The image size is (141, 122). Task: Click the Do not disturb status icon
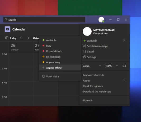[x=43, y=51]
